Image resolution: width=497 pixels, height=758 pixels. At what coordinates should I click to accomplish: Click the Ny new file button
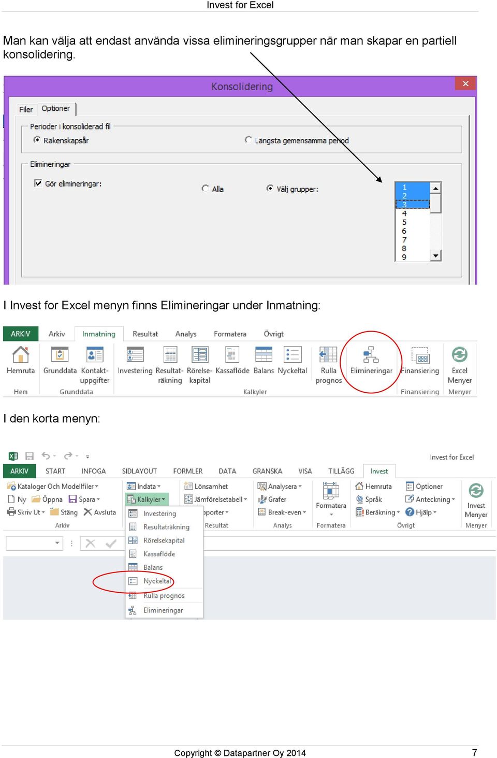(17, 499)
